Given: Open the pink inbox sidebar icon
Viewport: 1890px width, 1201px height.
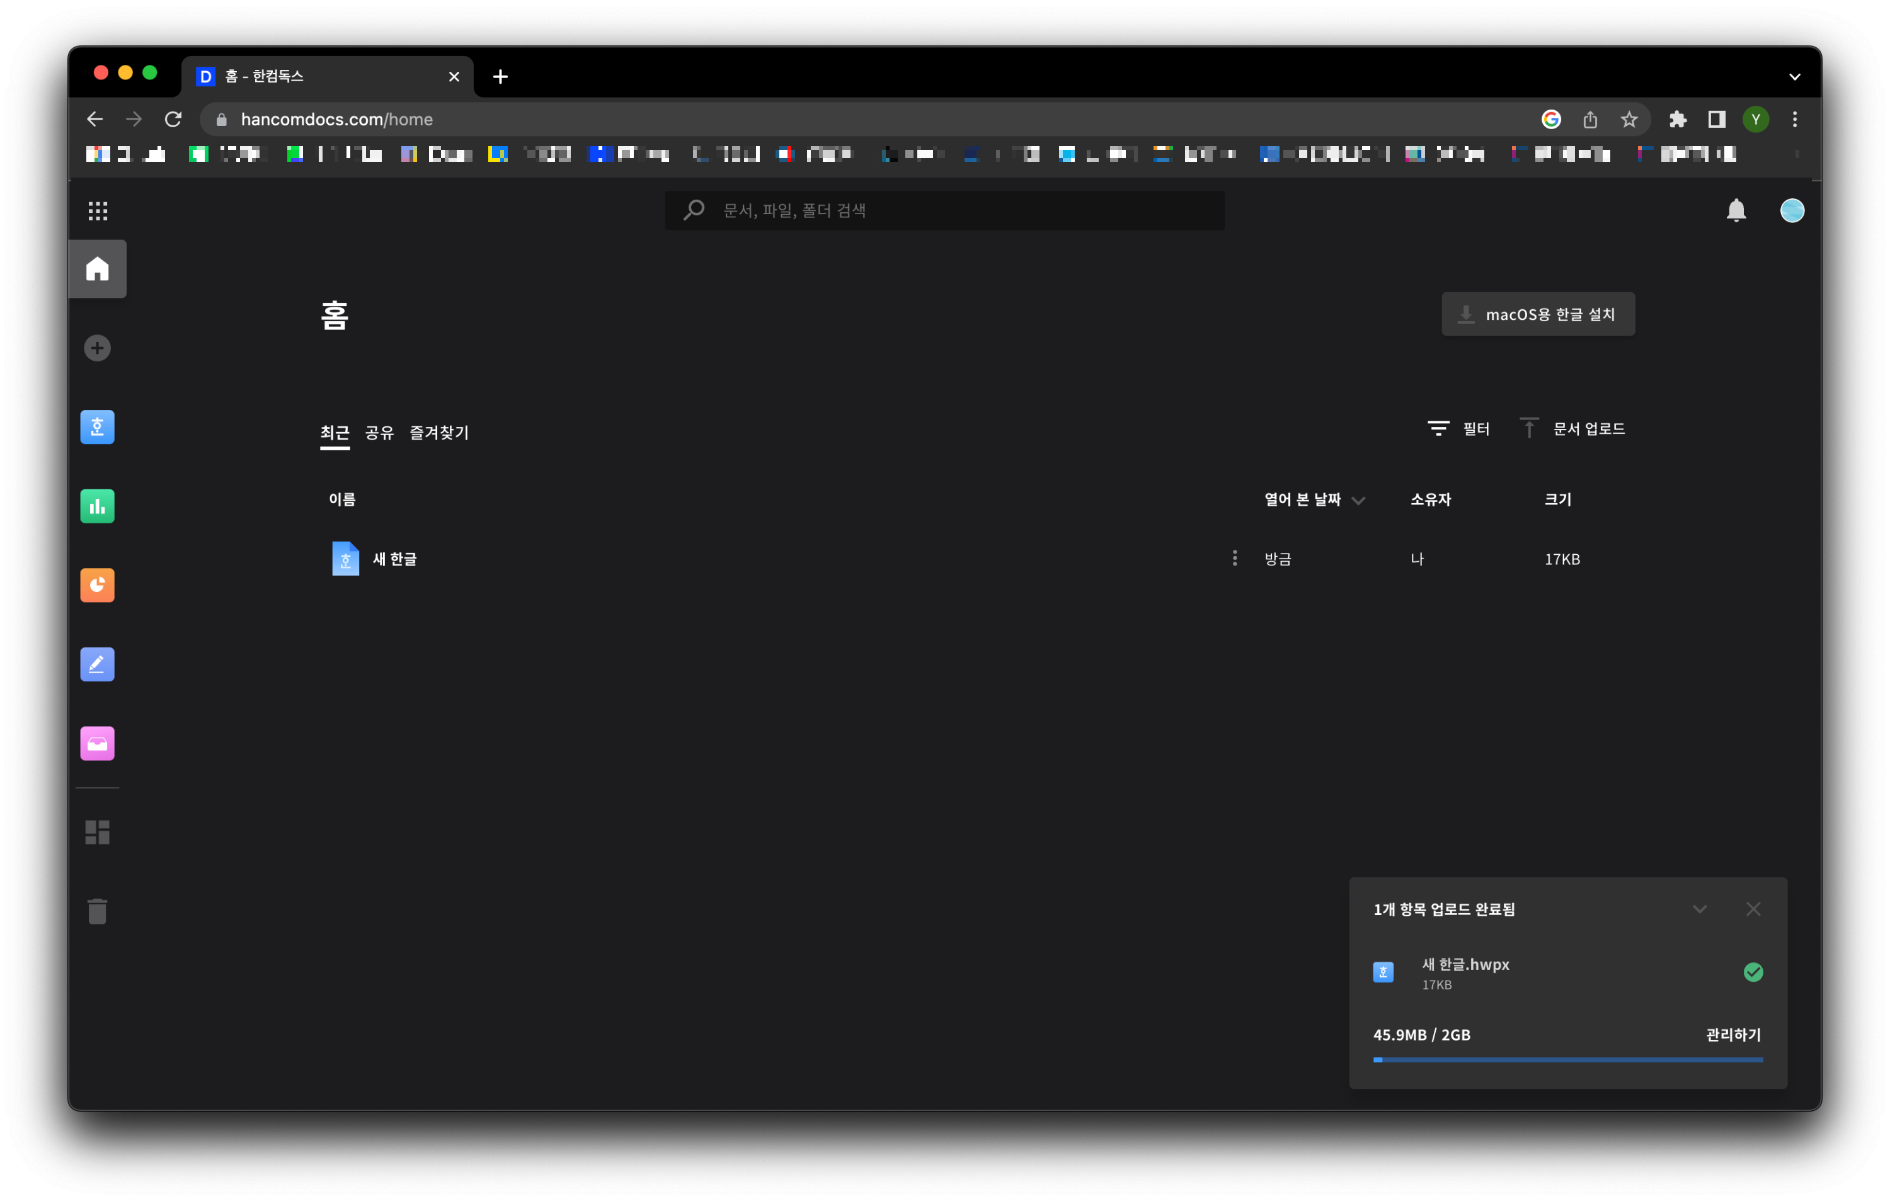Looking at the screenshot, I should 97,744.
